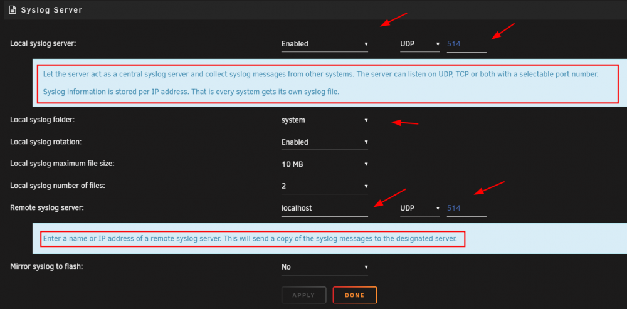Image resolution: width=627 pixels, height=309 pixels.
Task: Click help text 'Enter a name or IP address'
Action: click(250, 239)
